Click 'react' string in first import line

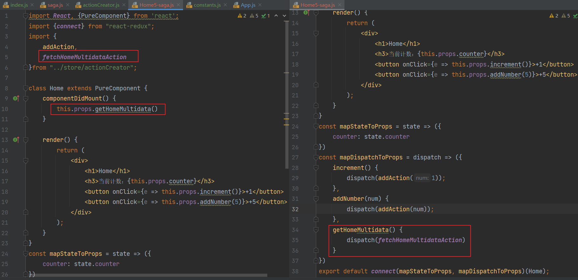[163, 16]
